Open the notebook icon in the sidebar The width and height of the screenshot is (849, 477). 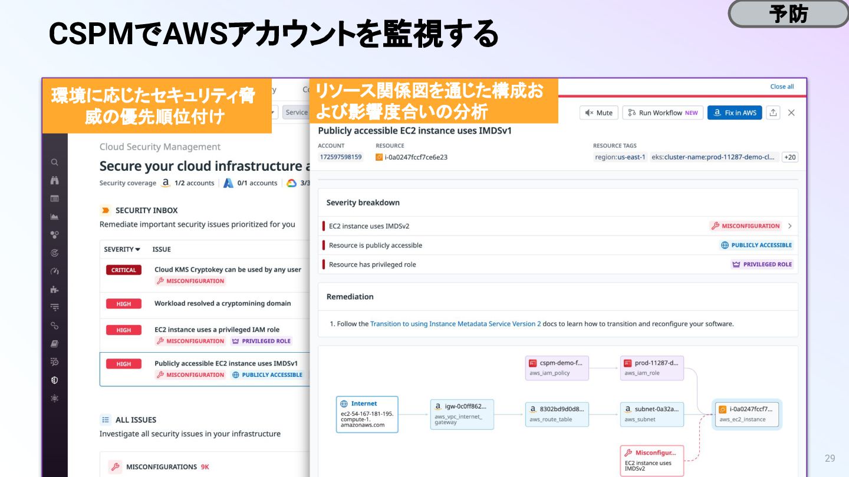point(54,343)
